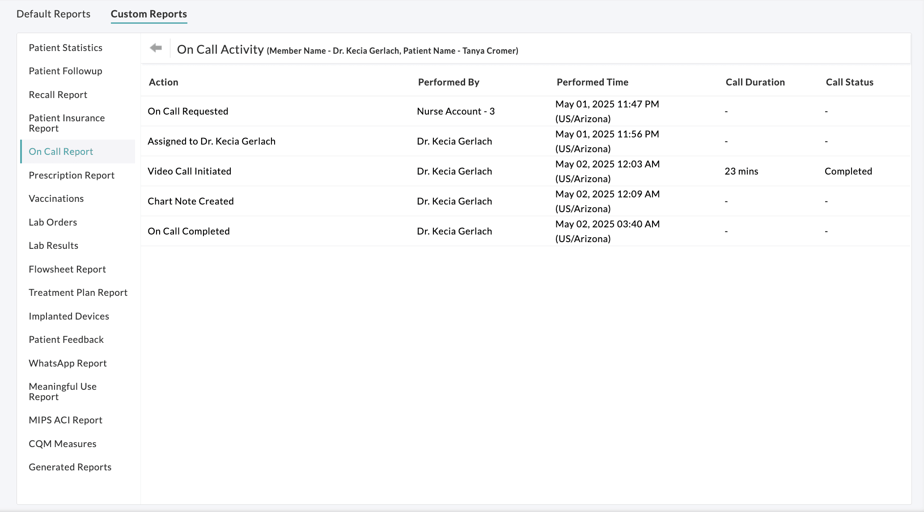Go to Vaccinations report
This screenshot has height=512, width=924.
coord(56,199)
